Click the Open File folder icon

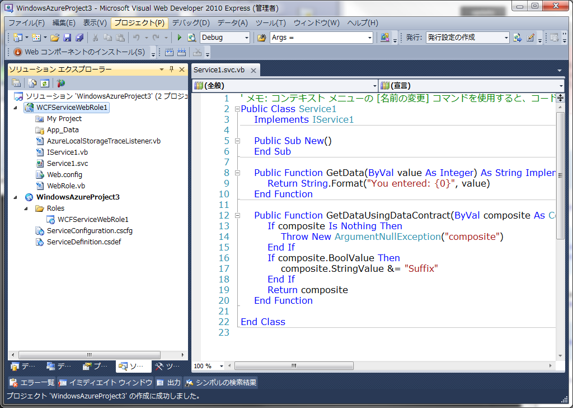click(55, 38)
